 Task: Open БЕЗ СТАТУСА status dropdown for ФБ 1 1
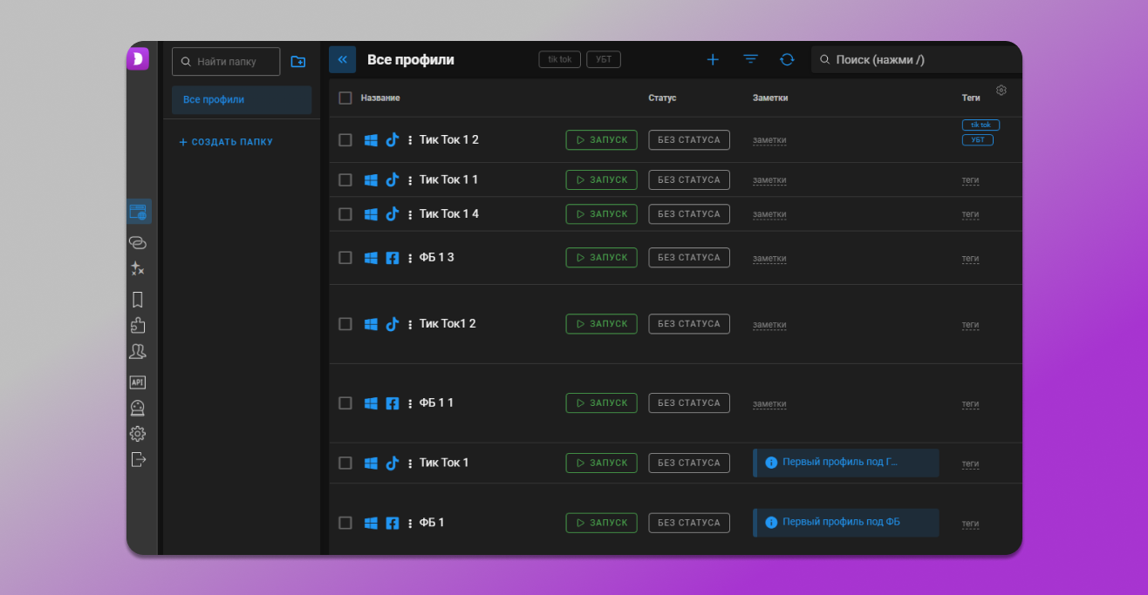(x=688, y=403)
